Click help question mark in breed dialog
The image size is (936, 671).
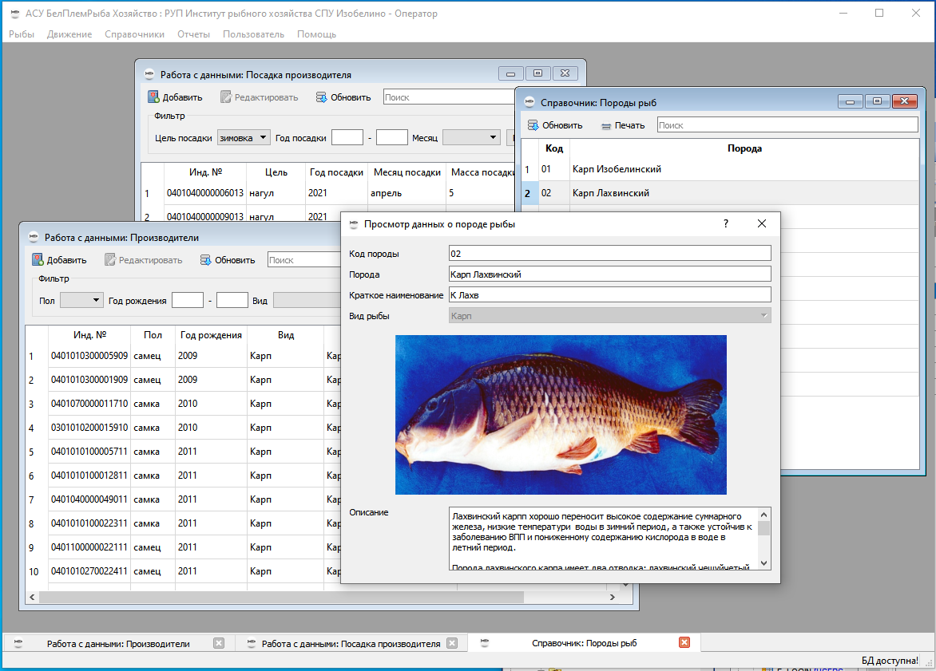(726, 224)
